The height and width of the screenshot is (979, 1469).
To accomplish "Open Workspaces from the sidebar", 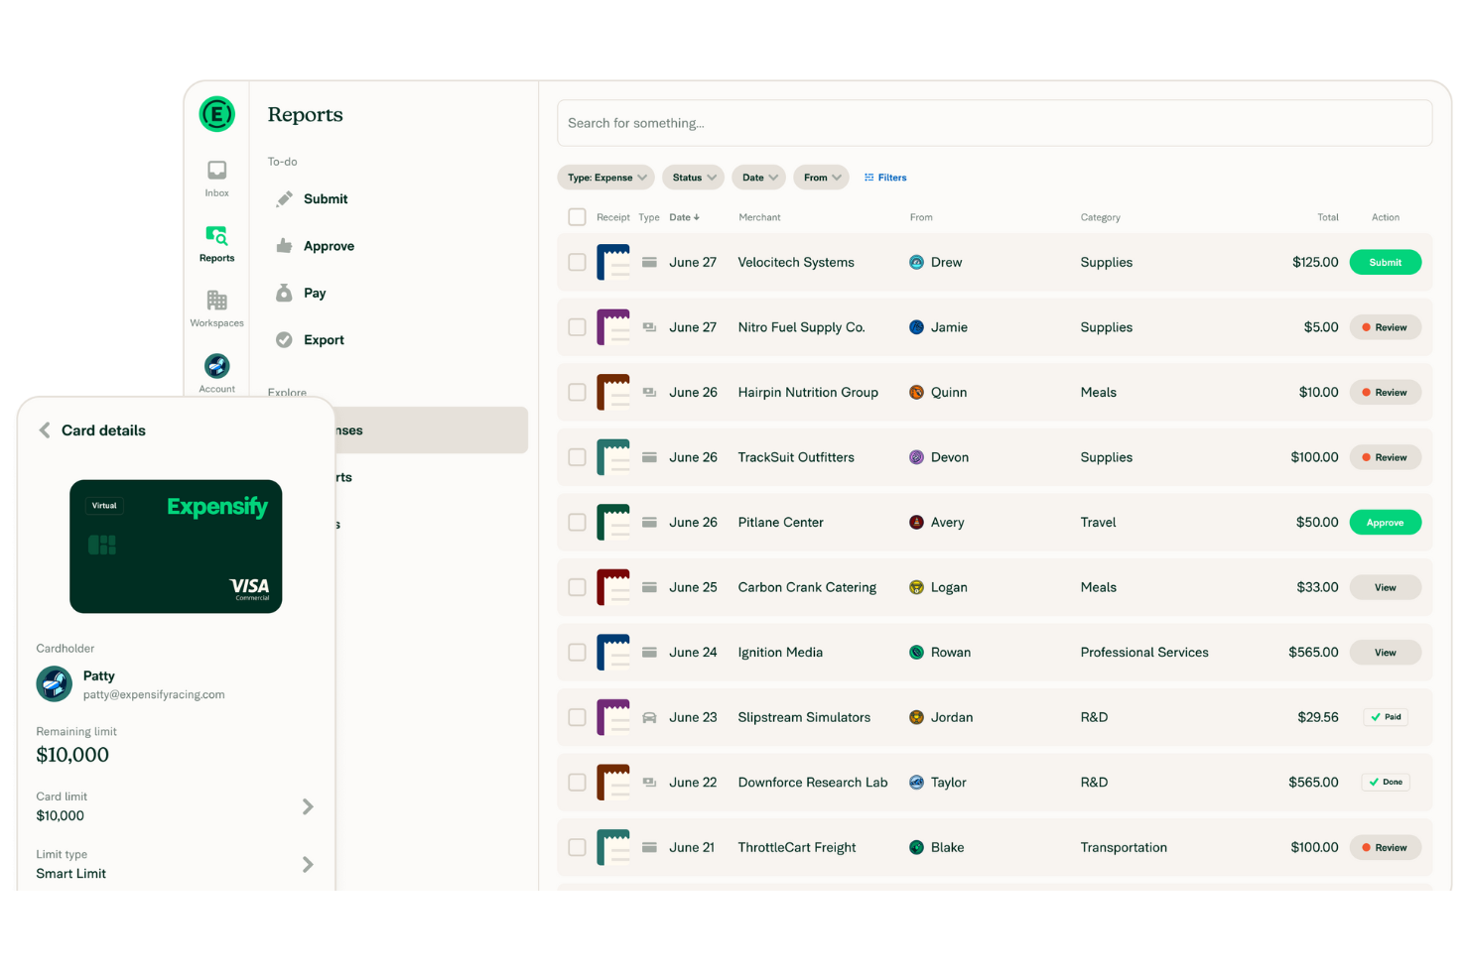I will pyautogui.click(x=215, y=307).
